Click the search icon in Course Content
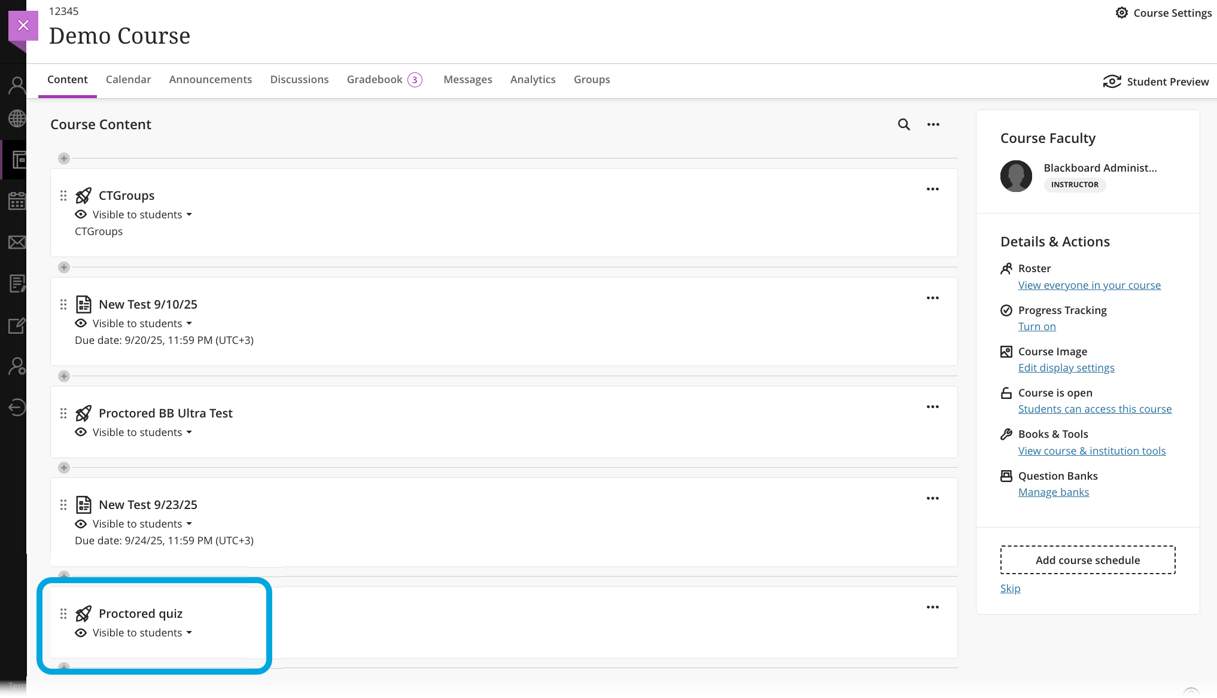This screenshot has height=698, width=1217. point(903,124)
